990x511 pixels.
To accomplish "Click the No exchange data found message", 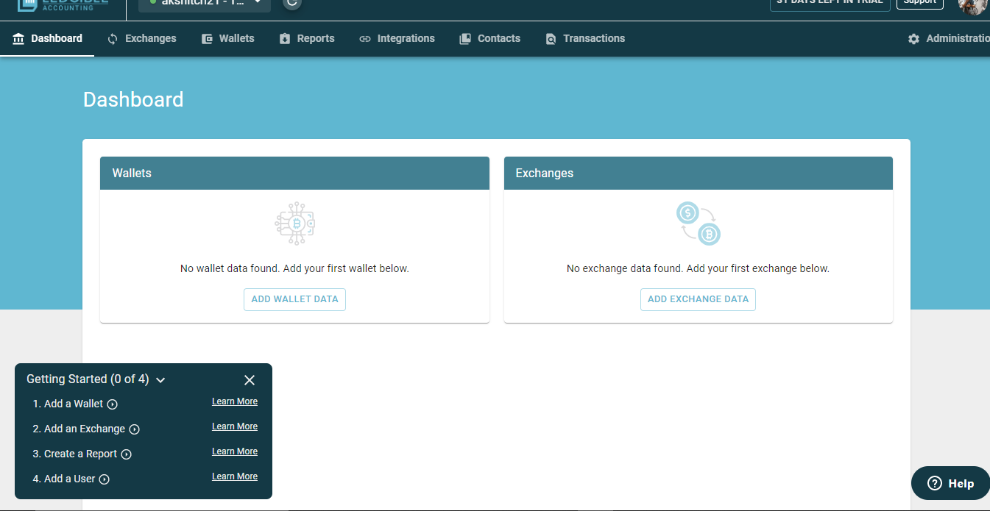I will tap(698, 268).
